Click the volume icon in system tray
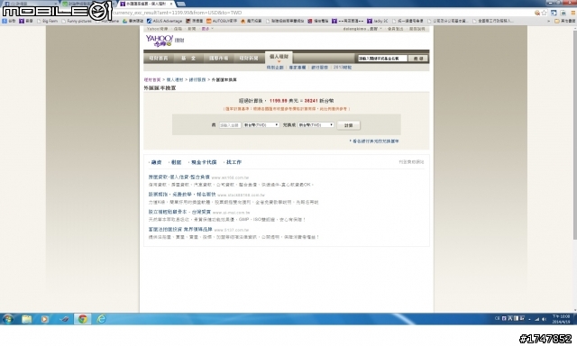The height and width of the screenshot is (346, 577). pos(545,319)
